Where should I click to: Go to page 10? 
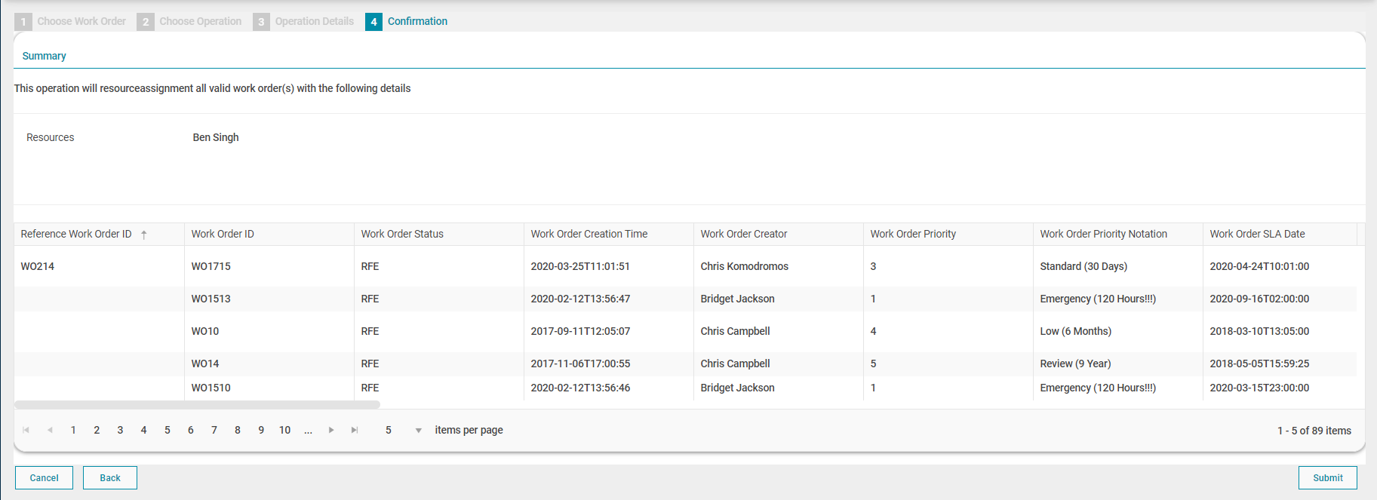pyautogui.click(x=284, y=430)
